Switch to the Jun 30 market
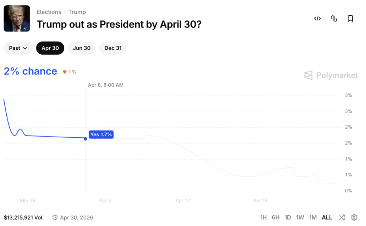The height and width of the screenshot is (226, 366). pos(81,48)
